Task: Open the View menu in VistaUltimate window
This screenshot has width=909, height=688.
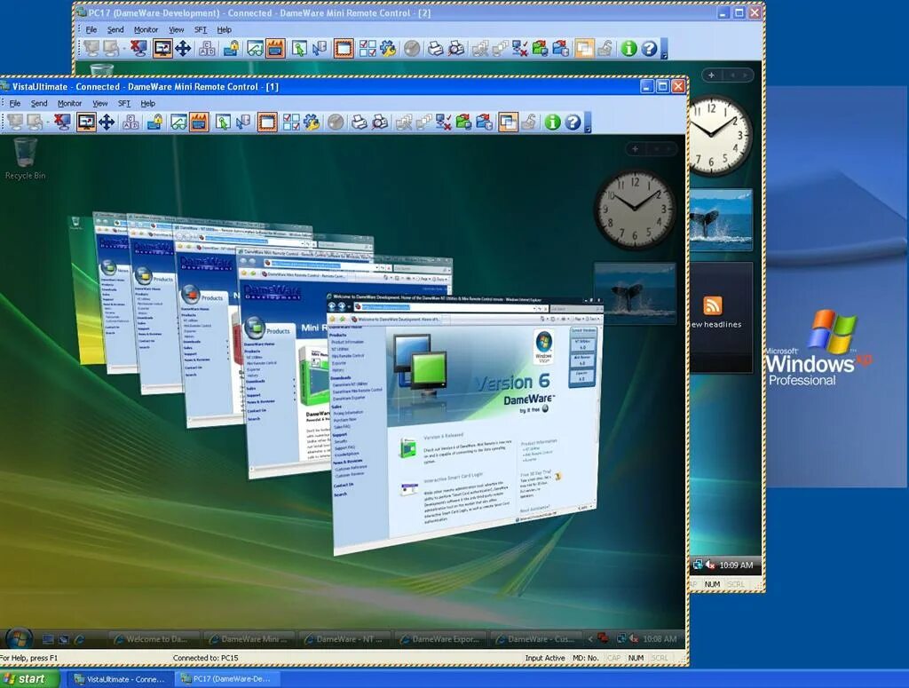Action: click(100, 103)
